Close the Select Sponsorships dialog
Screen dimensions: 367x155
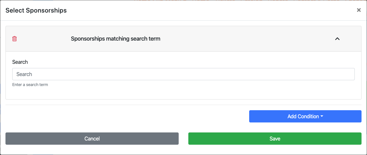point(359,10)
